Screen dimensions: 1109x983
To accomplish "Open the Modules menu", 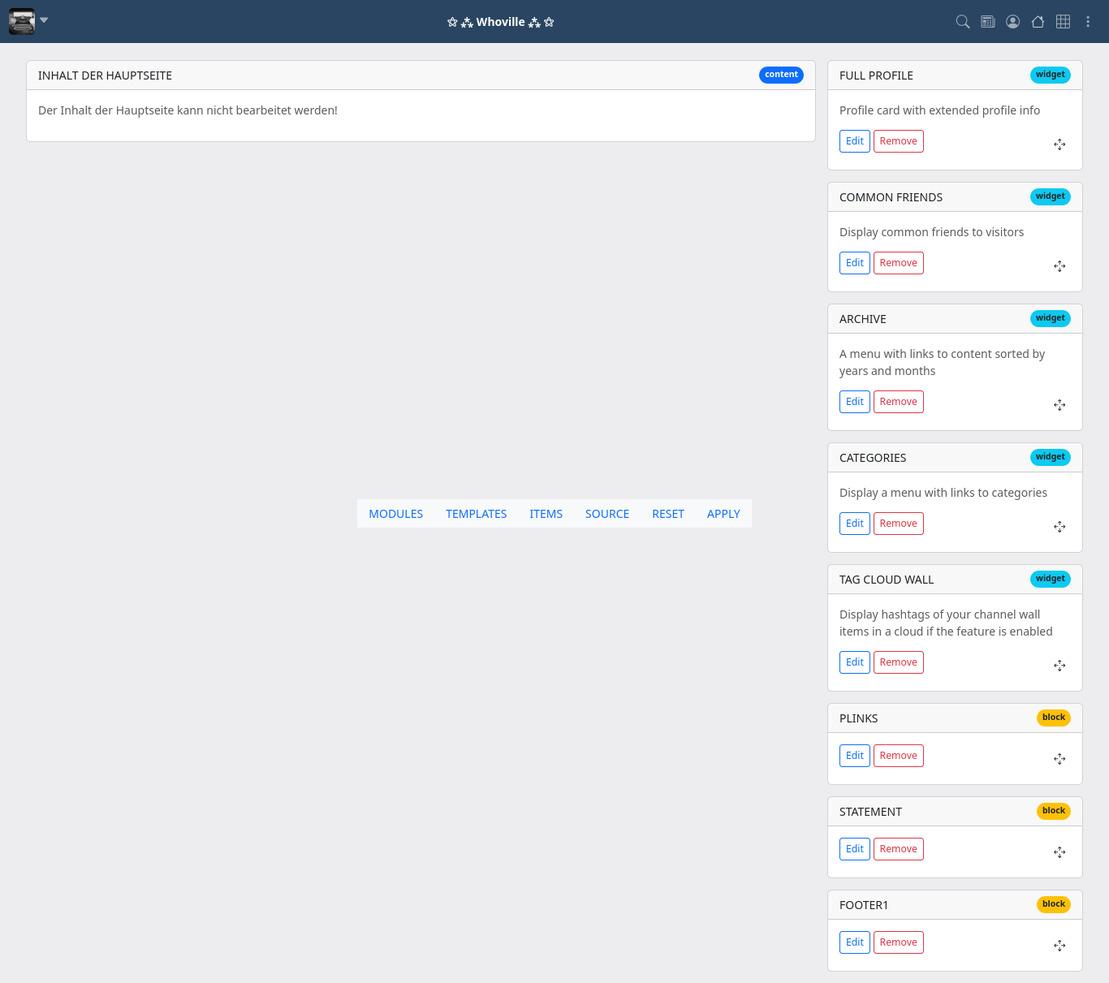I will [x=395, y=514].
